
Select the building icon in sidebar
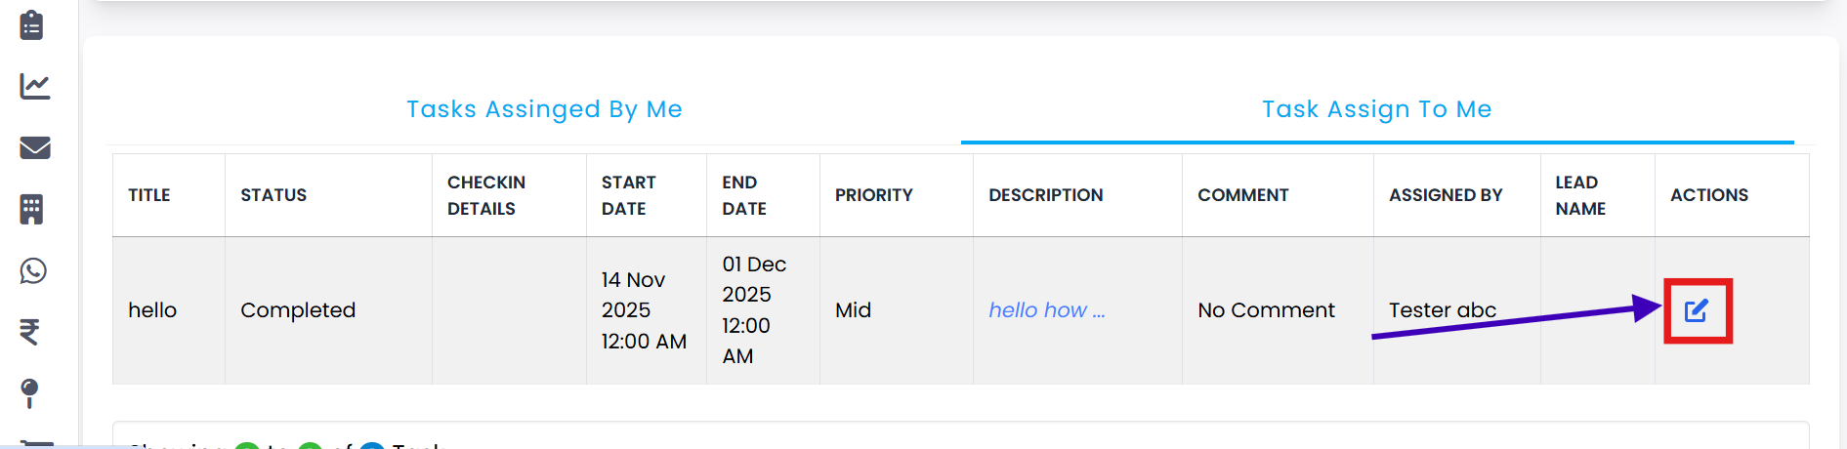[x=32, y=209]
